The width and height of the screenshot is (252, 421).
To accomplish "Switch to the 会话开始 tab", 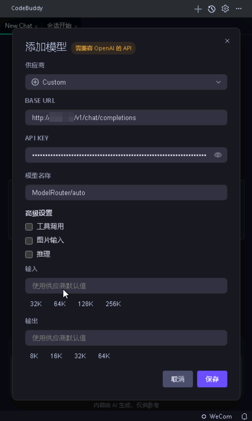I will pyautogui.click(x=59, y=26).
